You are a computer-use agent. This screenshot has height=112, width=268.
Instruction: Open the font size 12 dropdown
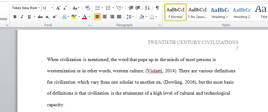coord(52,8)
